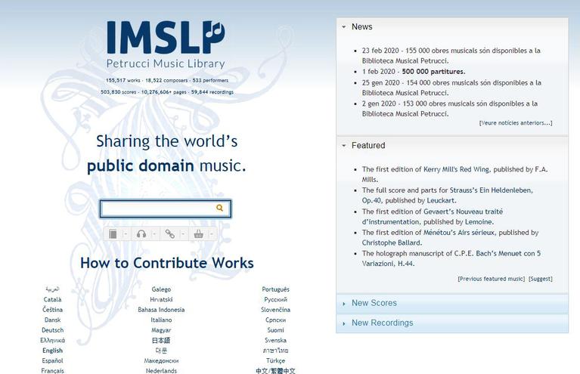The width and height of the screenshot is (580, 374).
Task: Open the dropdown arrow beside the book icon
Action: pos(126,234)
